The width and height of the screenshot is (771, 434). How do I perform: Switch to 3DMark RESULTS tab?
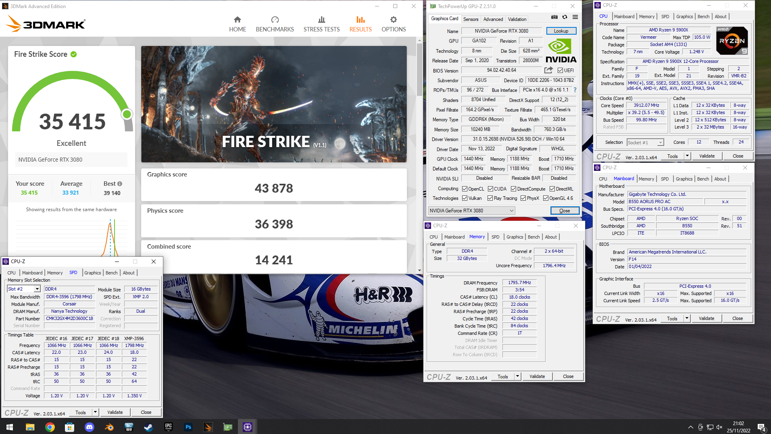360,24
